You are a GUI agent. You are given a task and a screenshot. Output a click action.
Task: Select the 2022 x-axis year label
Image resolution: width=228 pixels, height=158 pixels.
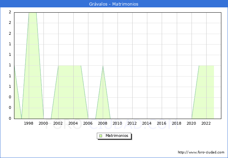pyautogui.click(x=206, y=123)
